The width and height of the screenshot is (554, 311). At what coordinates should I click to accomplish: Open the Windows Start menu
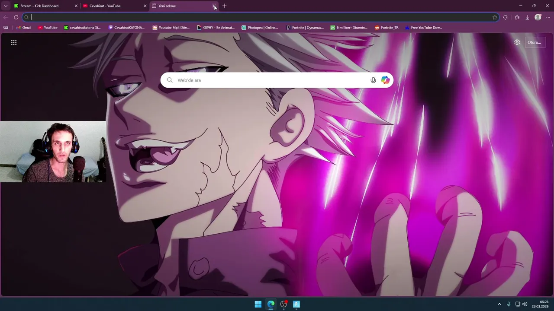pyautogui.click(x=258, y=304)
